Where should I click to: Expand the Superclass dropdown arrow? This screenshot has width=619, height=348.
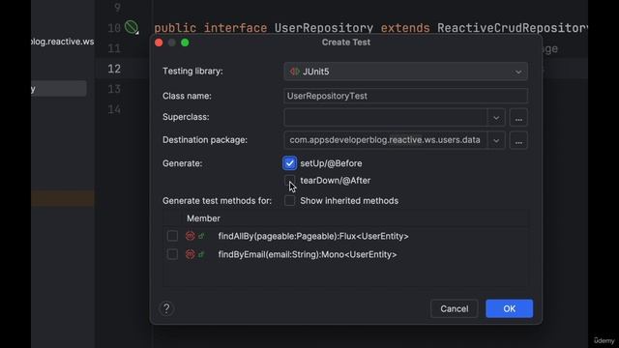pos(496,118)
